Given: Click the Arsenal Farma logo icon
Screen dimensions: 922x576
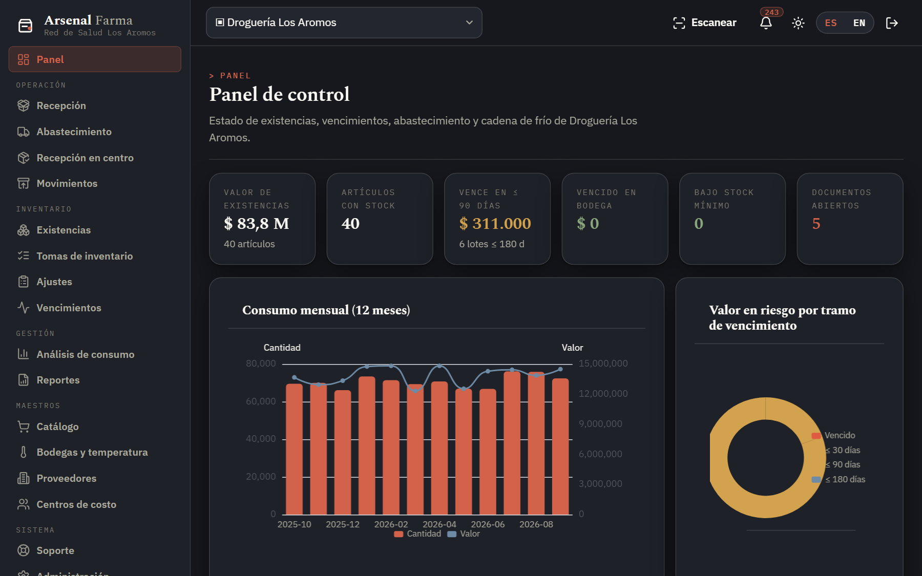Looking at the screenshot, I should [x=25, y=25].
